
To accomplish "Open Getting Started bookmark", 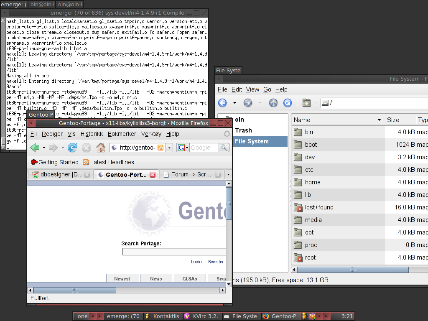I will 55,162.
